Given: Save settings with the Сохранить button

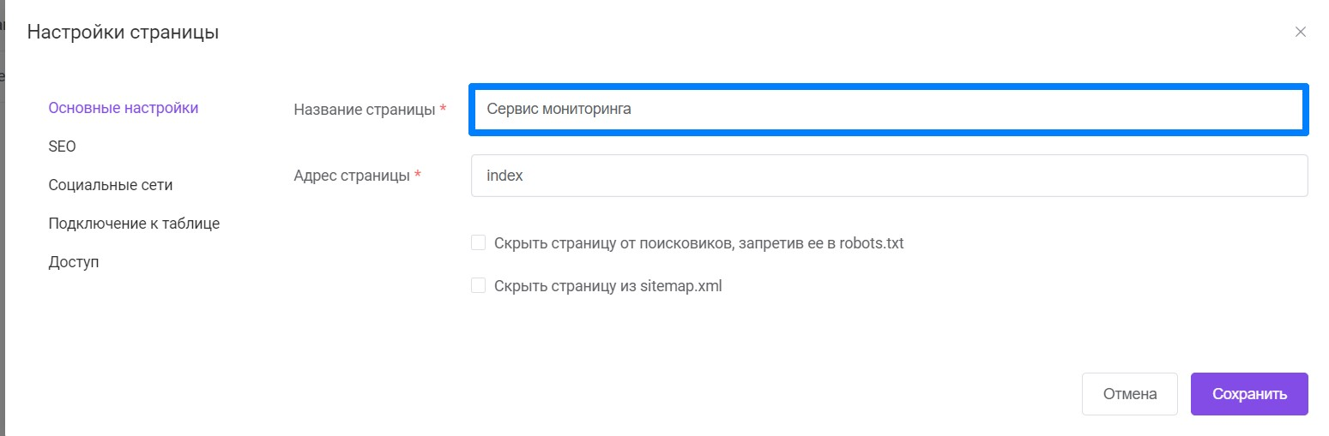Looking at the screenshot, I should (1249, 394).
